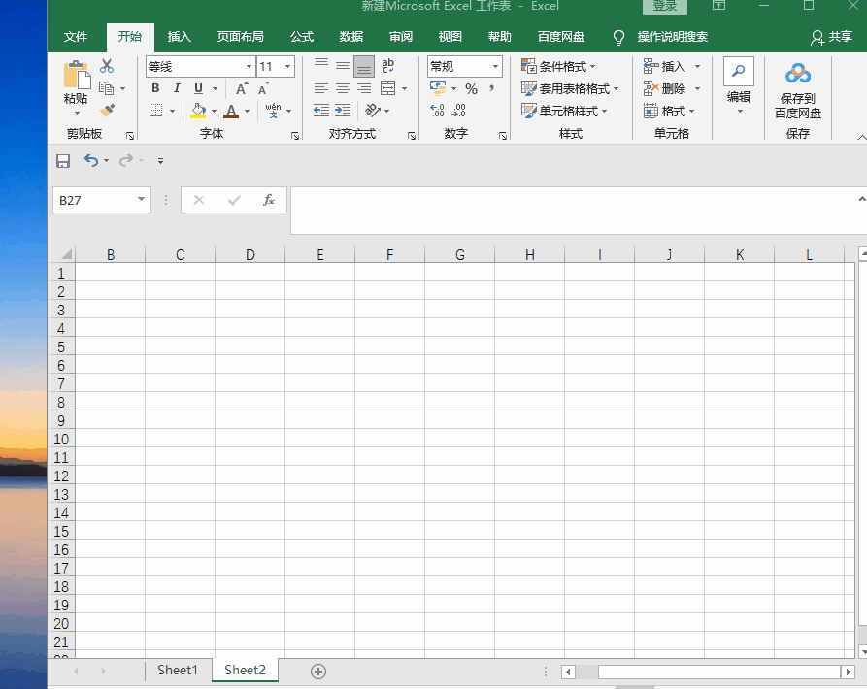Open the wén phonetic guide tool
This screenshot has height=689, width=867.
273,111
